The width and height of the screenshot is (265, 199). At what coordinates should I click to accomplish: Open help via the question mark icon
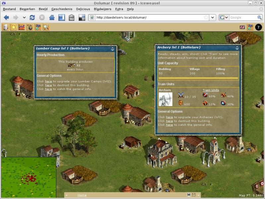point(259,27)
